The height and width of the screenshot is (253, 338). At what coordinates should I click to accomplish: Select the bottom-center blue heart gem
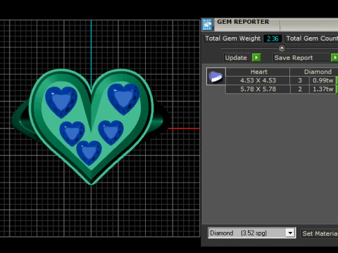[x=89, y=153]
